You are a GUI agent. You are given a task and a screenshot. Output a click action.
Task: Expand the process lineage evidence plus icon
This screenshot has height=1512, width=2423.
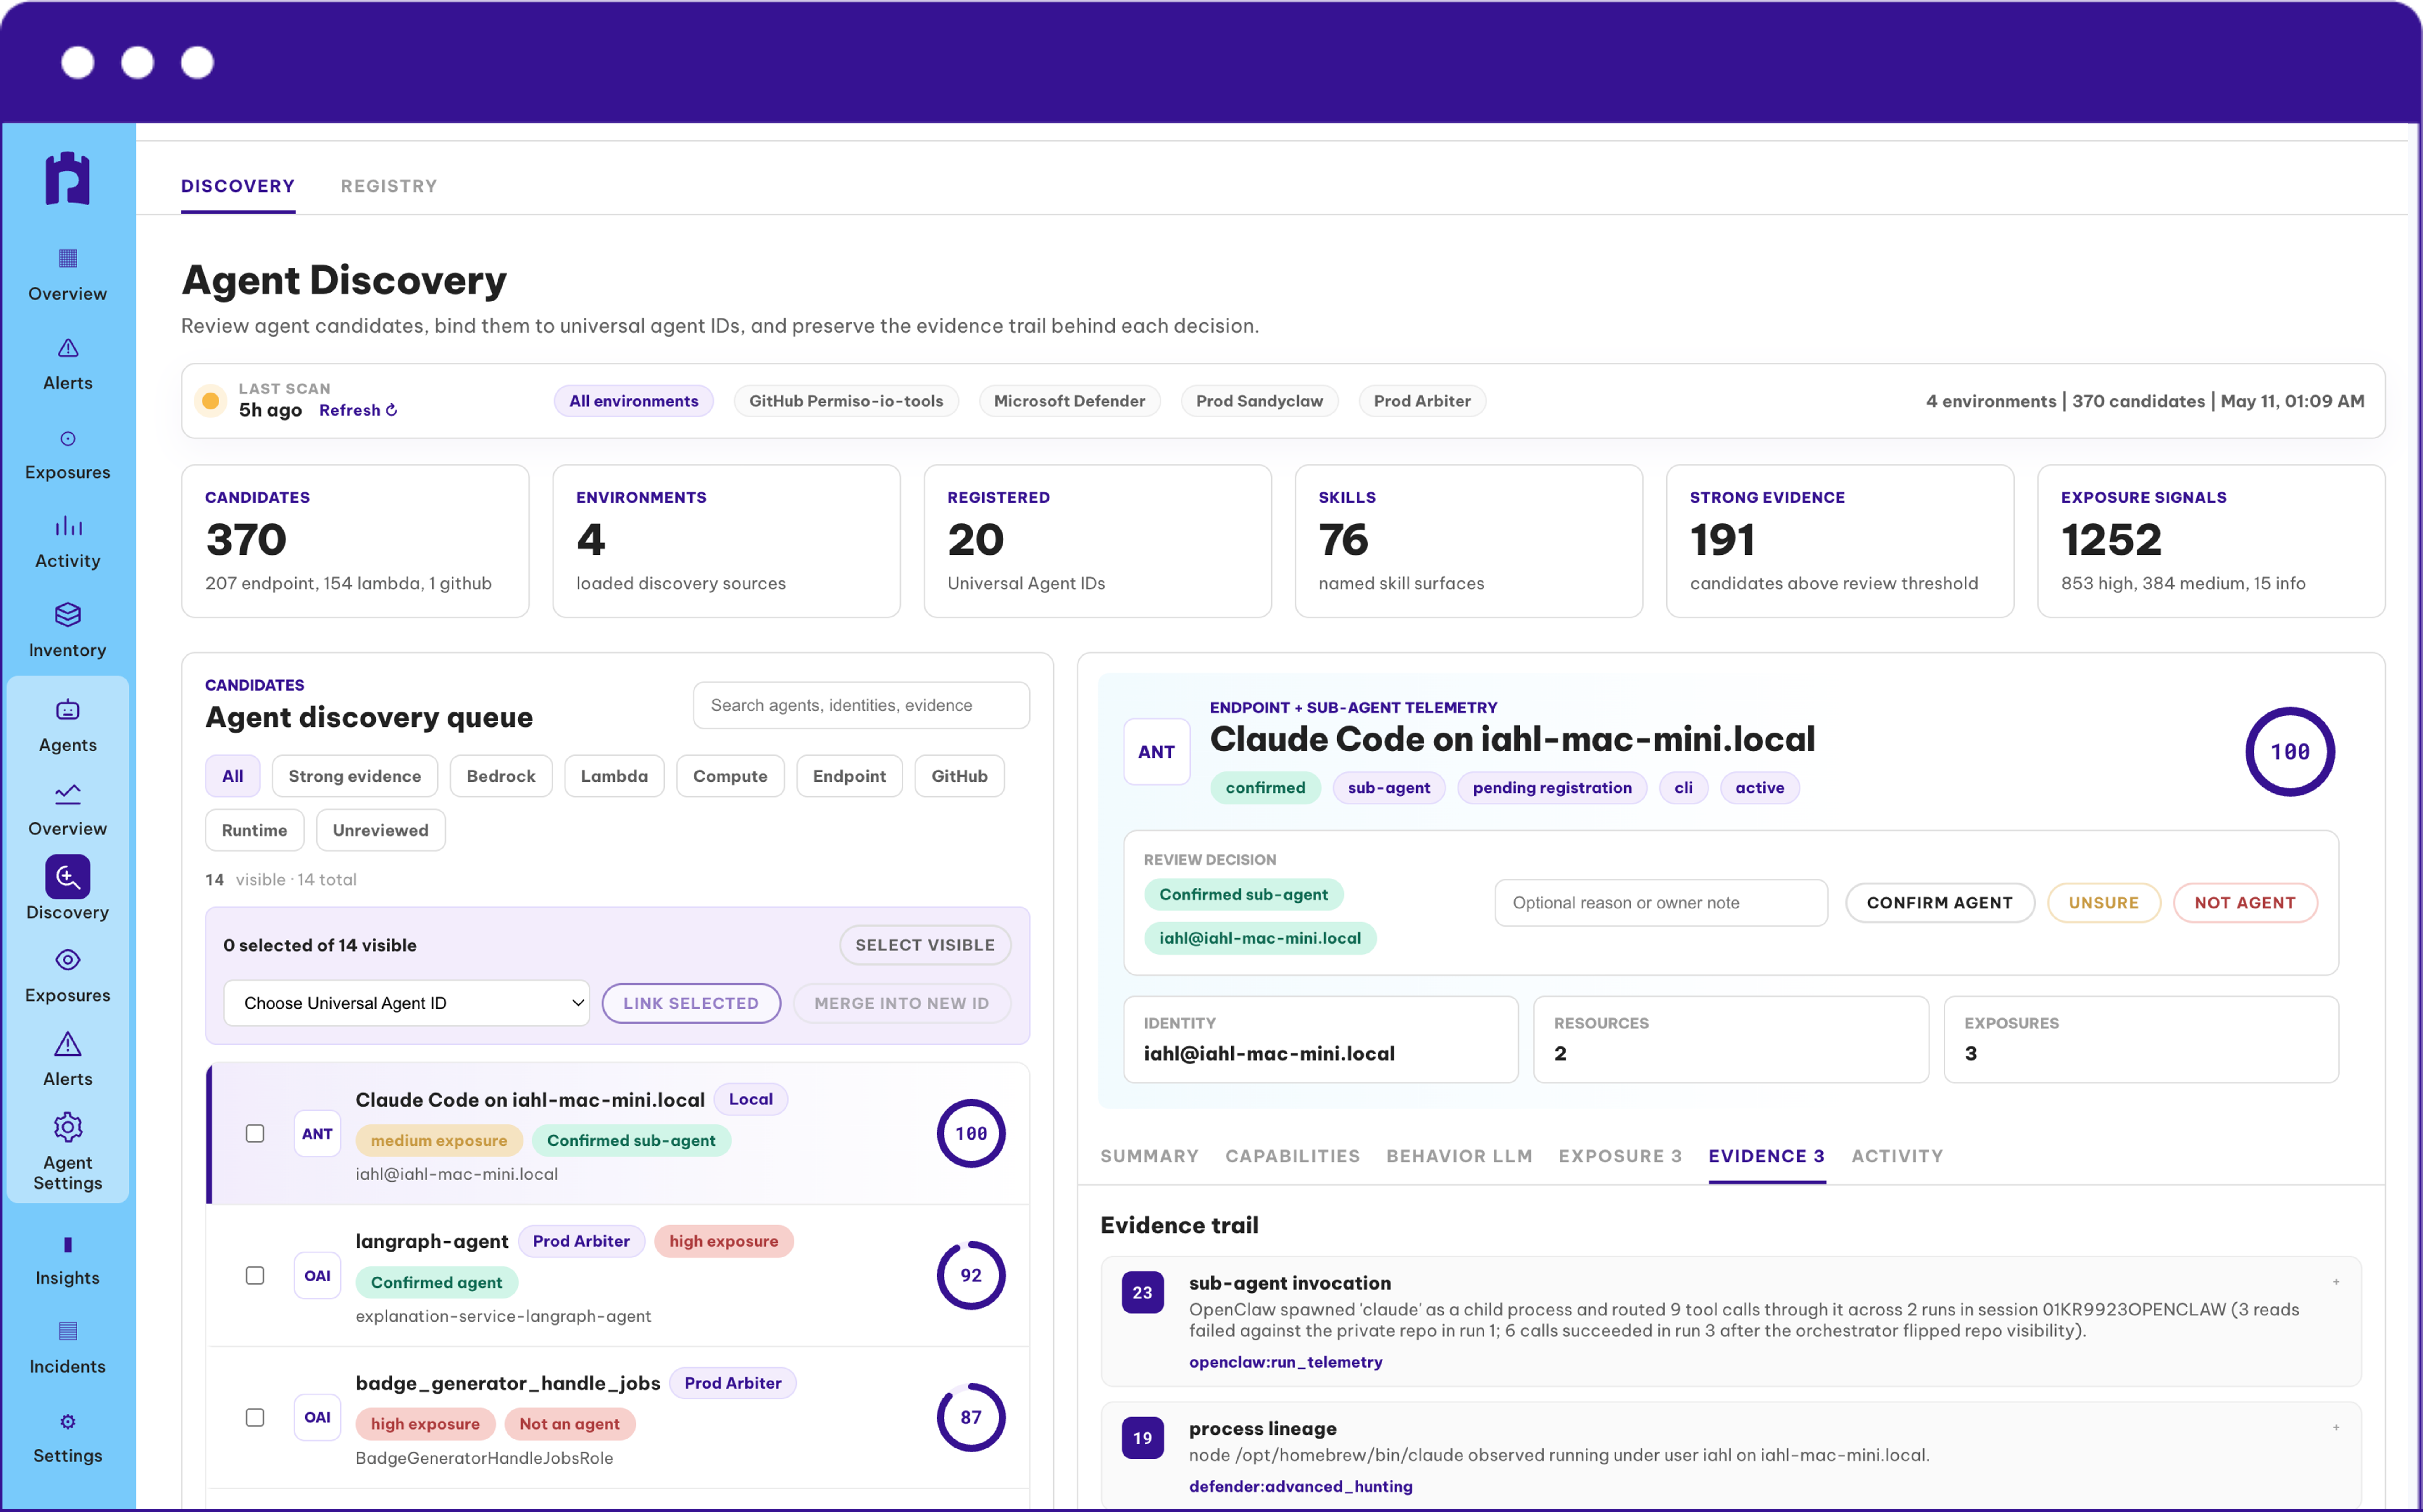[x=2336, y=1428]
